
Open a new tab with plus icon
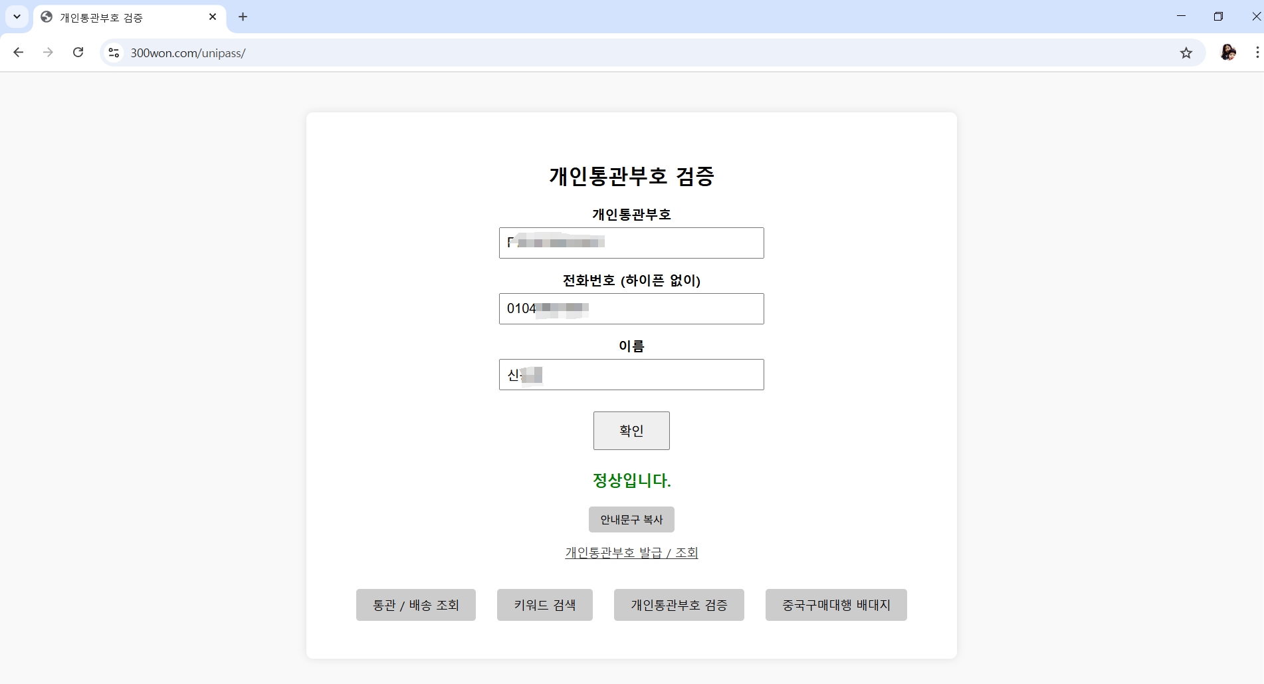(243, 17)
